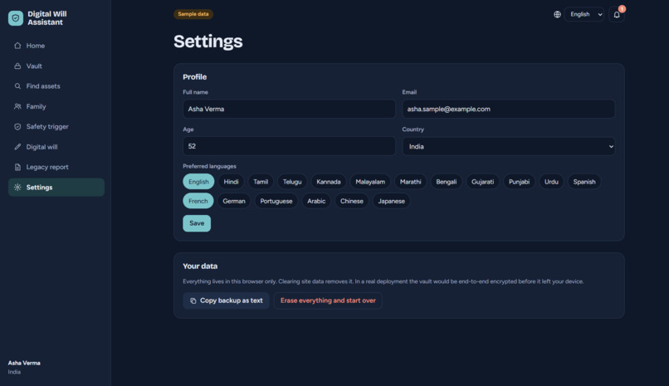Click the Asha Verma name at sidebar bottom
669x386 pixels.
[24, 363]
